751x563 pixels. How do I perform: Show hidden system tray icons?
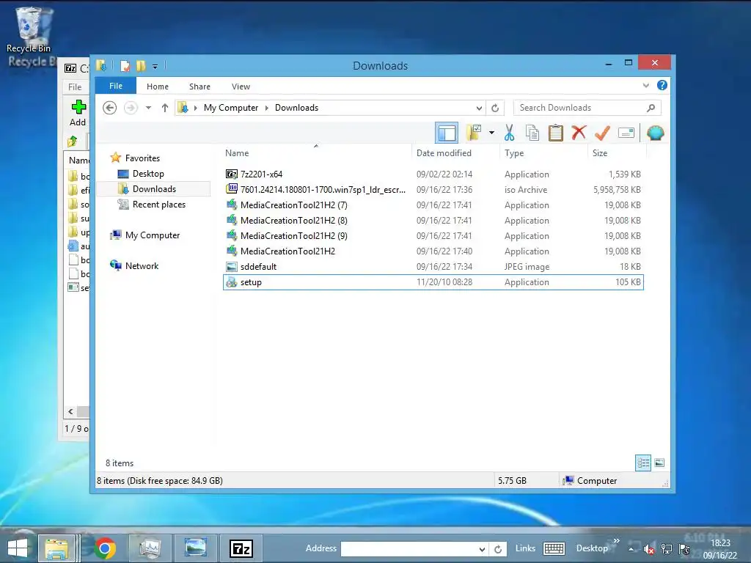coord(631,549)
